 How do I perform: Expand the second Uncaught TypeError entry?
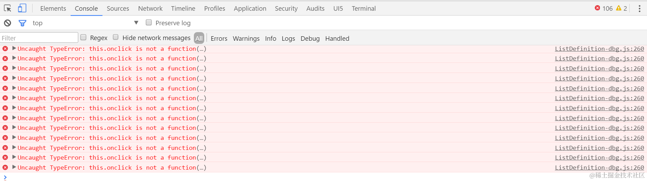pyautogui.click(x=14, y=58)
